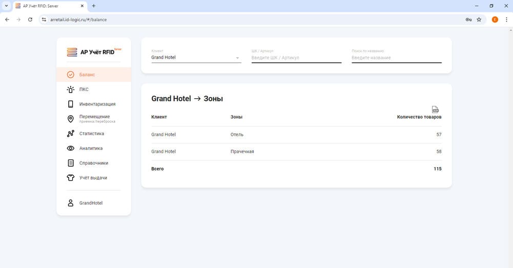Bookmark this page with the star icon
Screen dimensions: 513x268
479,19
